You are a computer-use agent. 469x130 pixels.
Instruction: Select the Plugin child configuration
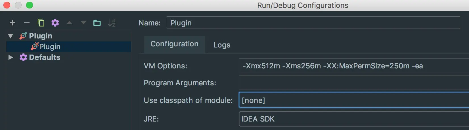(50, 47)
